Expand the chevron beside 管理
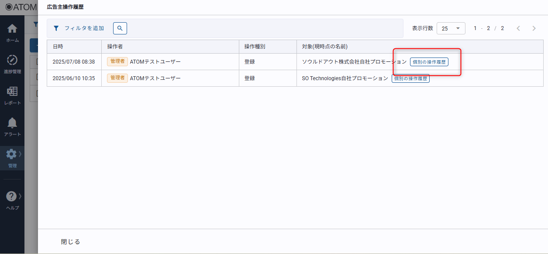Viewport: 548px width, 254px height. click(20, 153)
